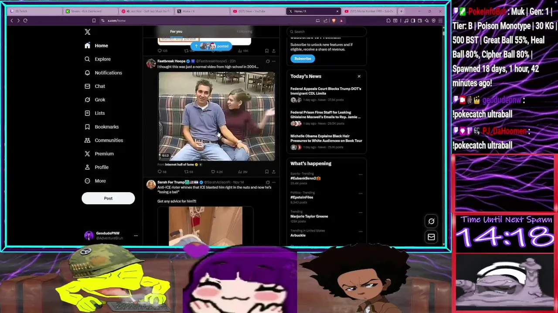The image size is (558, 313).
Task: Expand More item in X sidebar
Action: point(95,181)
